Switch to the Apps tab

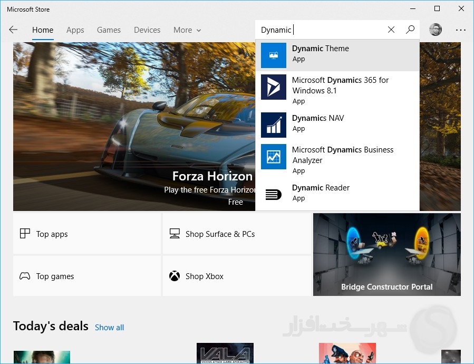75,30
